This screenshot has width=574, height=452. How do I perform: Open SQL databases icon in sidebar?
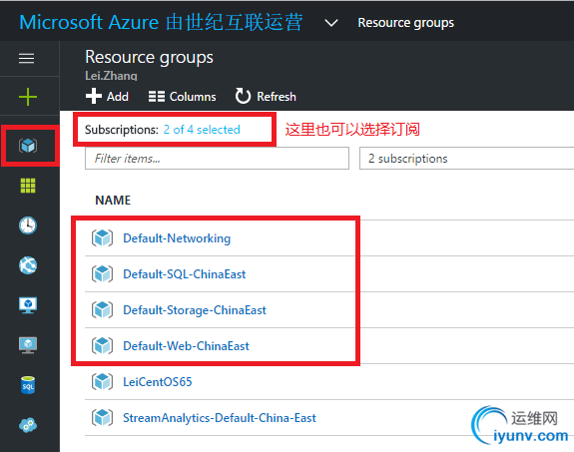click(x=28, y=385)
